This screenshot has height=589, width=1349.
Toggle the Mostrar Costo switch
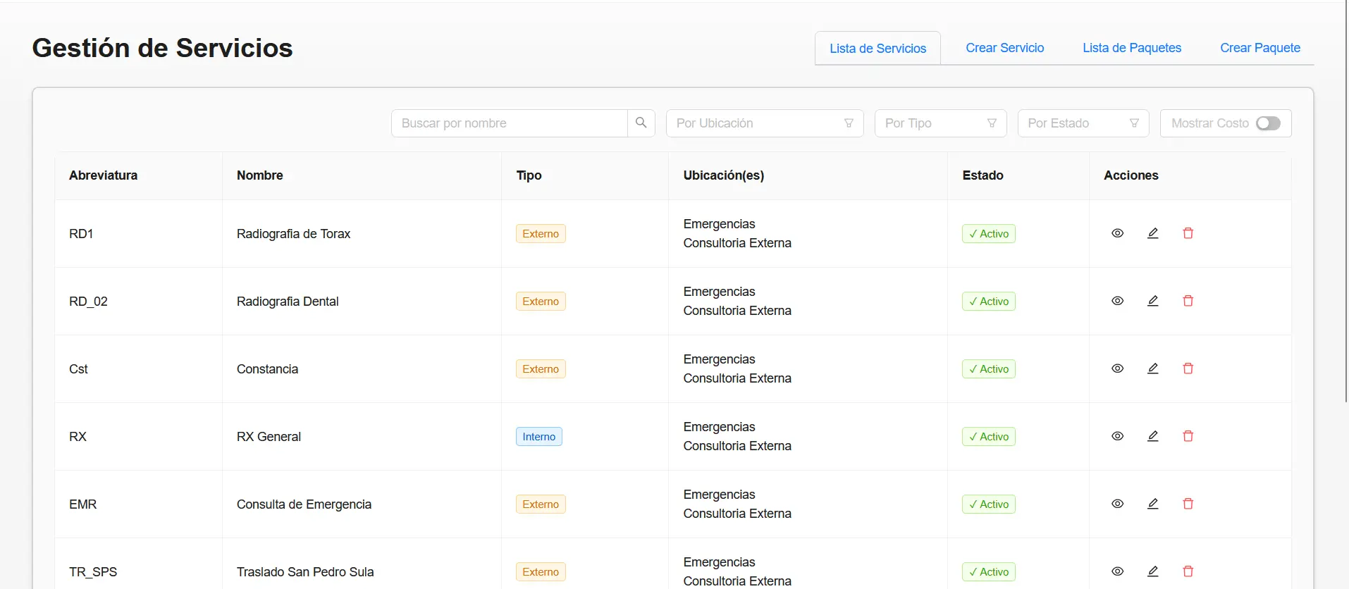(x=1268, y=123)
